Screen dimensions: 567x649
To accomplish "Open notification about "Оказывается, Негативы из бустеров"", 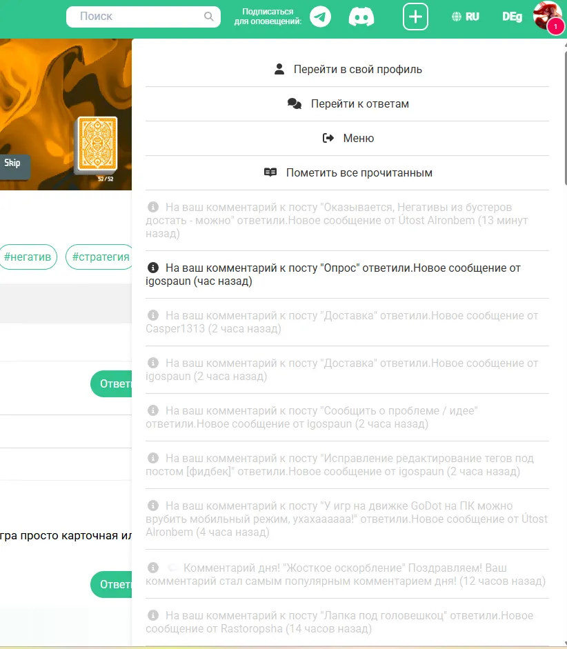I will coord(347,220).
